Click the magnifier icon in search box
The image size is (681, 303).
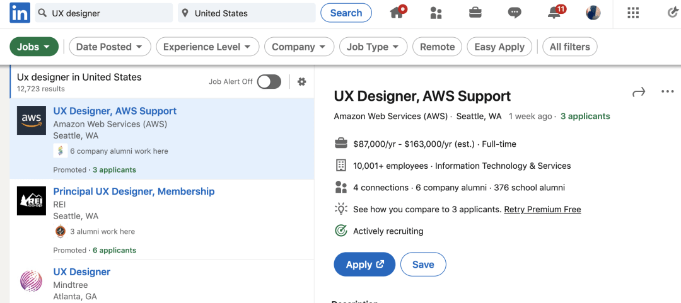[x=42, y=13]
